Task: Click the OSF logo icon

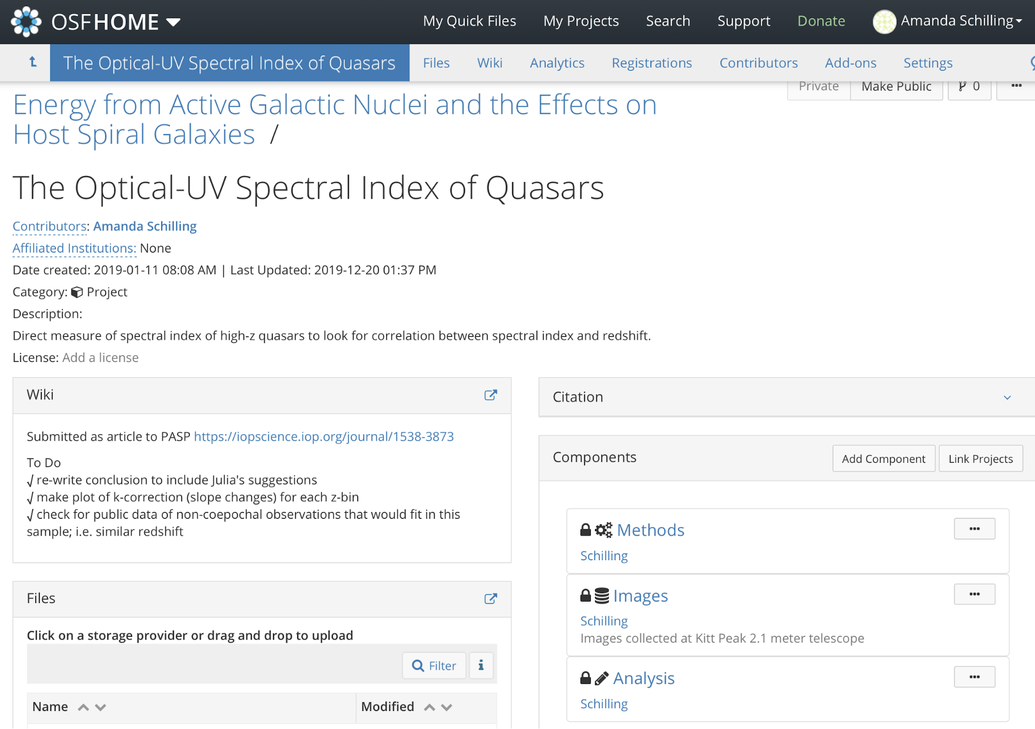Action: (x=26, y=22)
